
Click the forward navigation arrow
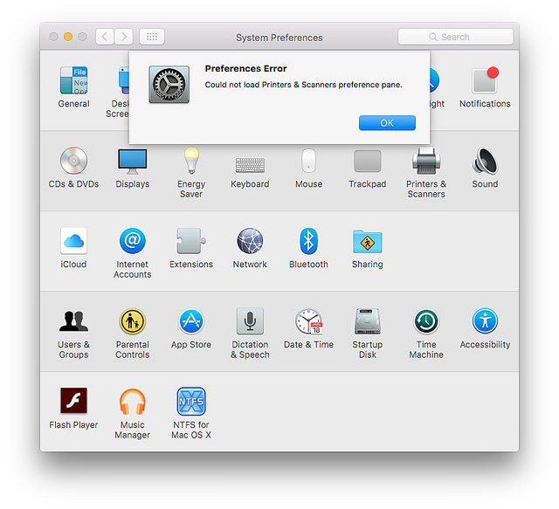(x=124, y=37)
